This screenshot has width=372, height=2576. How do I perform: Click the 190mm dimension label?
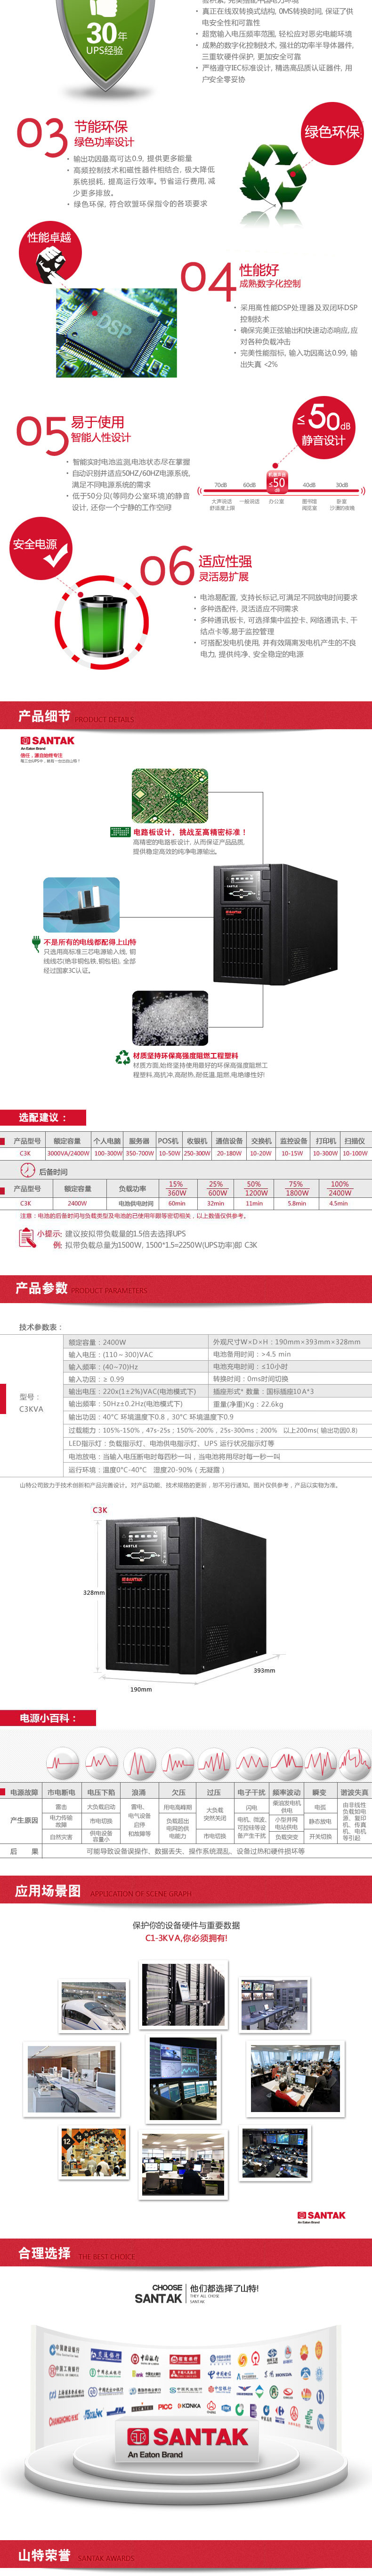point(141,1689)
